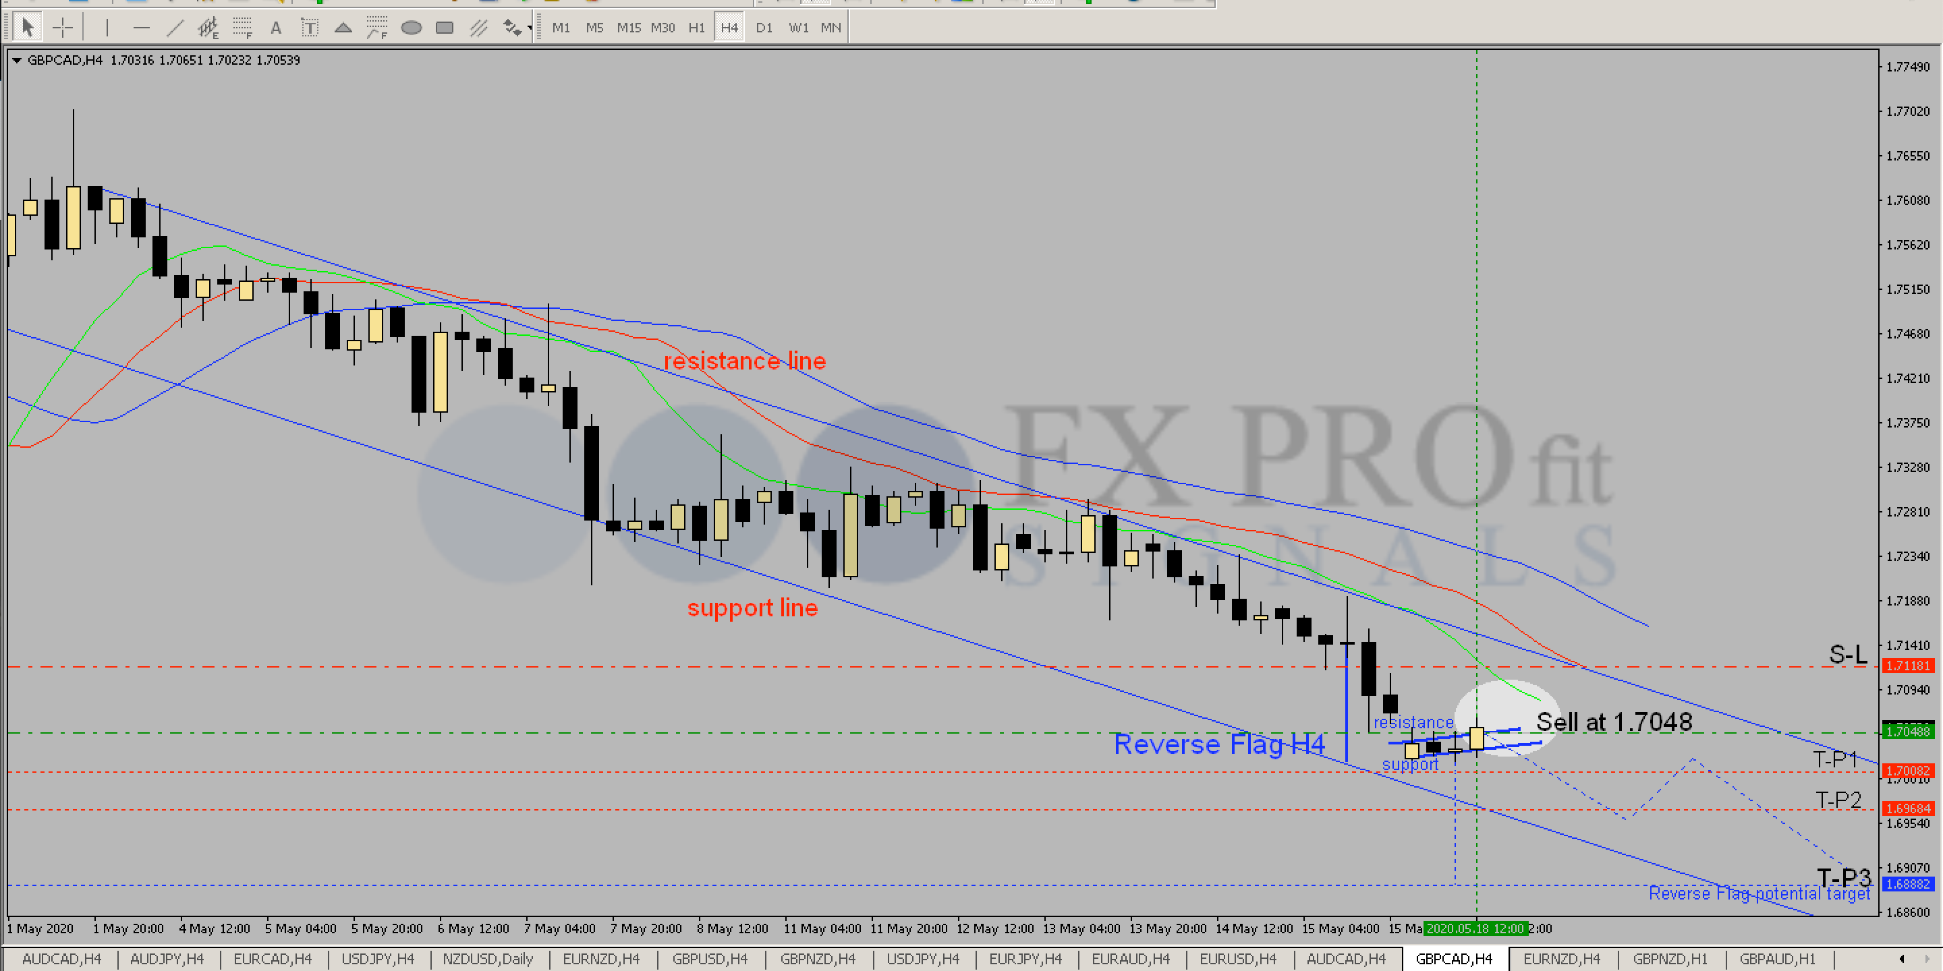
Task: Expand the GBPCAD,H4 chart title triangle
Action: [17, 60]
